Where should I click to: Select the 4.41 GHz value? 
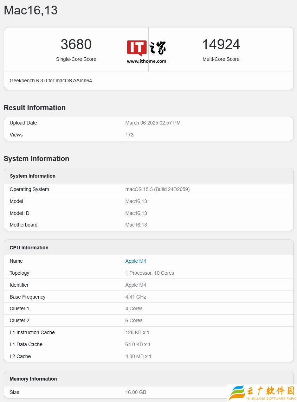[136, 297]
